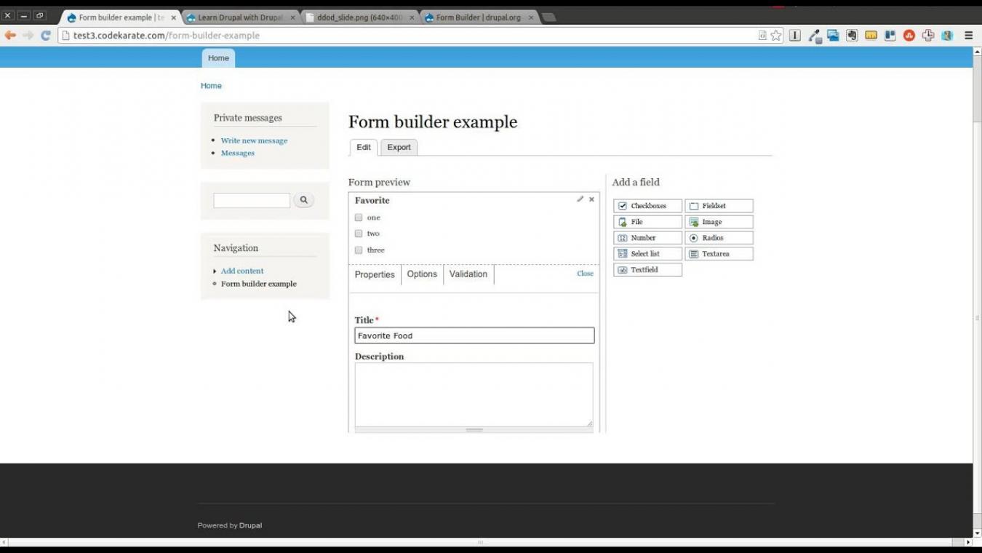Open 'Write new message' link
Screen dimensions: 982x553
click(x=254, y=140)
